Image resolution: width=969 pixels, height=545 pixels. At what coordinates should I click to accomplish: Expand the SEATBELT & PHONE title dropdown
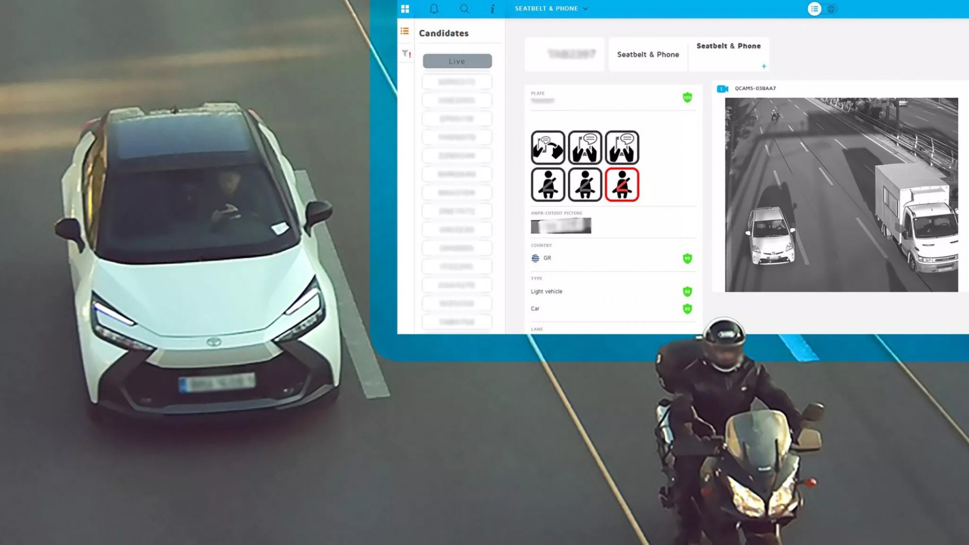[585, 9]
